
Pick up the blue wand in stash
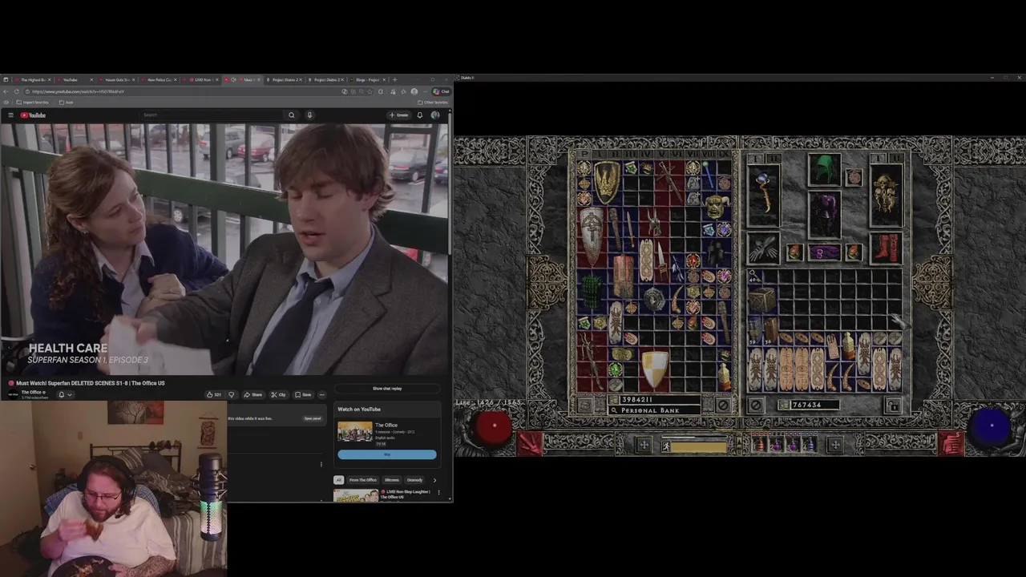coord(708,175)
